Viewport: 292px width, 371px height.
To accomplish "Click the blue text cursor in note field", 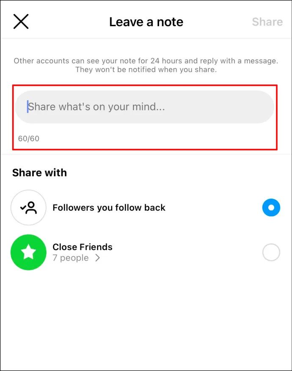I will [x=28, y=107].
